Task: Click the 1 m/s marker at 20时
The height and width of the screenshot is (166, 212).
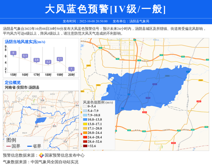Action: pyautogui.click(x=71, y=69)
